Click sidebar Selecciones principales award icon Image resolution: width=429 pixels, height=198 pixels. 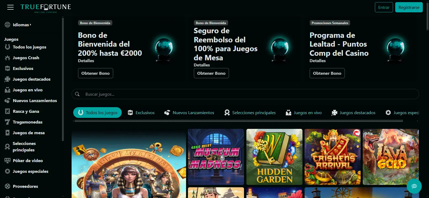pos(8,147)
